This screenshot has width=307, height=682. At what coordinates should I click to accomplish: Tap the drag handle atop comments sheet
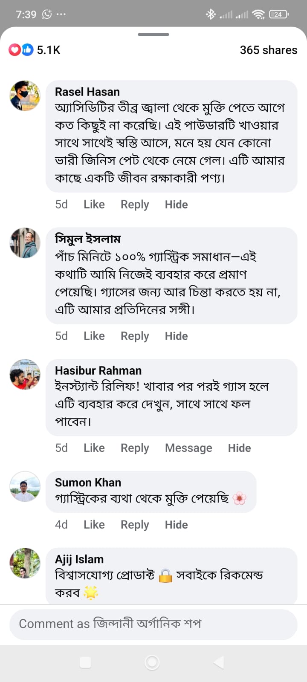(x=153, y=35)
